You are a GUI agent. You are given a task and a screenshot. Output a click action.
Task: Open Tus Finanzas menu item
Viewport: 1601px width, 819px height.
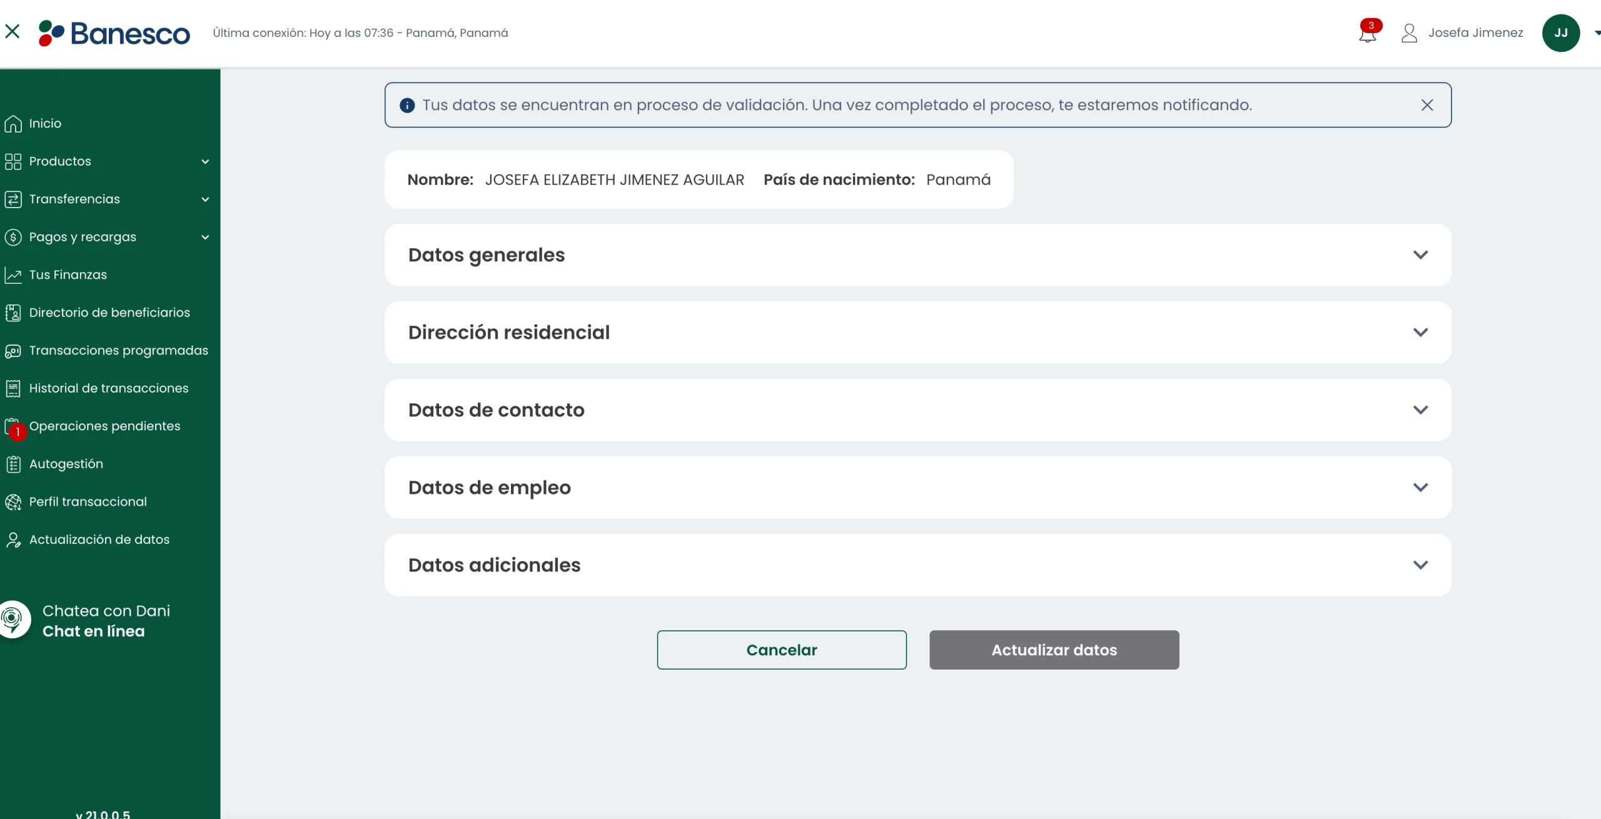(x=68, y=275)
